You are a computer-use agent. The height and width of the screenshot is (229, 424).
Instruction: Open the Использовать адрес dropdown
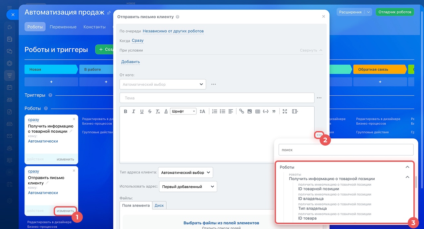(188, 187)
